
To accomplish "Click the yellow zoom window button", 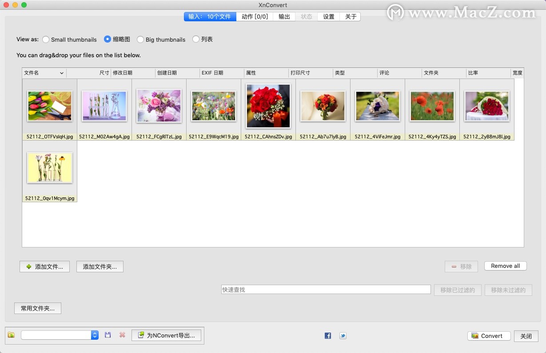I will (x=15, y=5).
